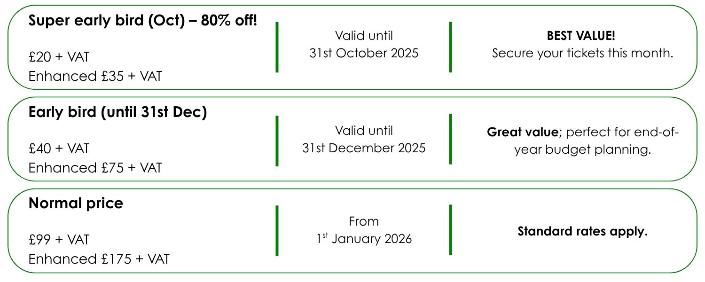Select the £40 + VAT price
The height and width of the screenshot is (282, 705).
pyautogui.click(x=59, y=149)
